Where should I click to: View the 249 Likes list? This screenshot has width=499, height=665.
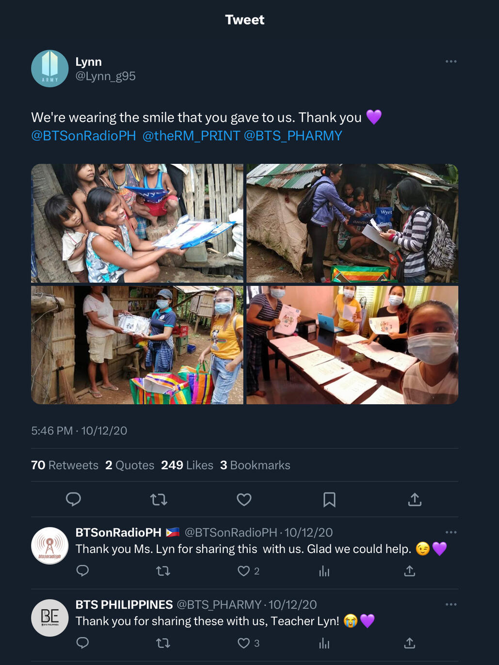point(187,465)
